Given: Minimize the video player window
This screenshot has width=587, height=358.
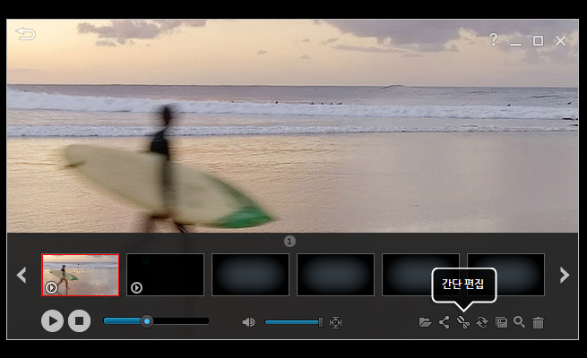Looking at the screenshot, I should coord(515,44).
